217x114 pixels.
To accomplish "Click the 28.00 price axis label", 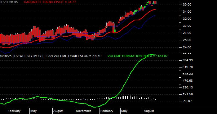I will click(x=187, y=33).
